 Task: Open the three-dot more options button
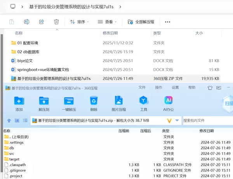(168, 22)
